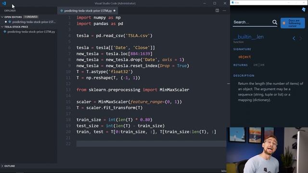
Task: Click unsaved dot on editor tab
Action: [x=115, y=11]
